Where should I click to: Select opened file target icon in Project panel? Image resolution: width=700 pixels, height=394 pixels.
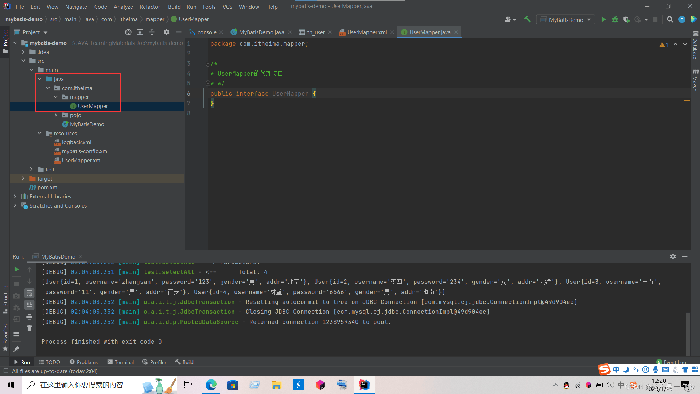(x=128, y=32)
